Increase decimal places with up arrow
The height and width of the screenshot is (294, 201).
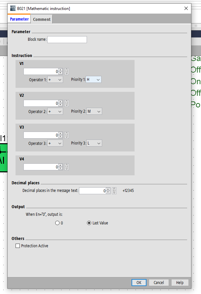108,189
